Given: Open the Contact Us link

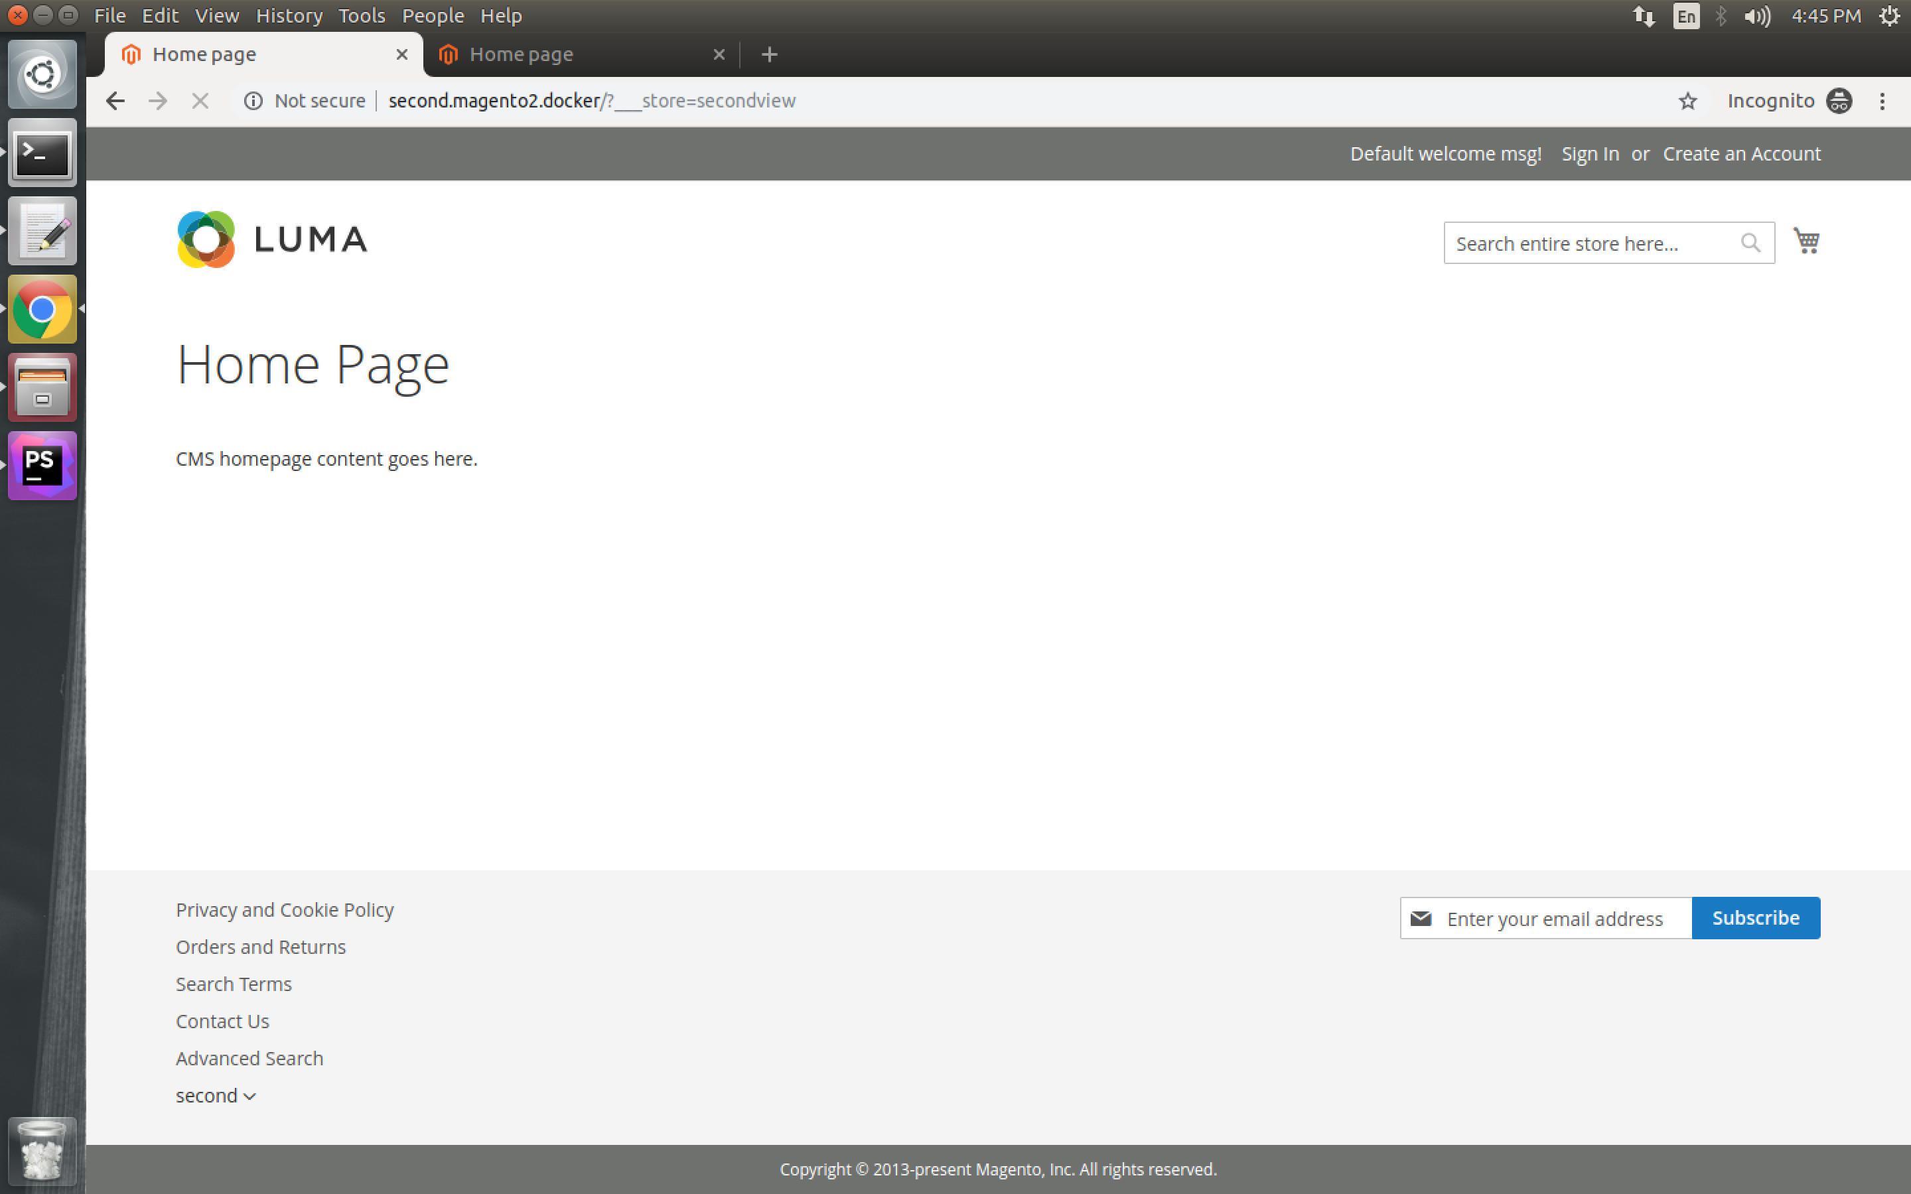Looking at the screenshot, I should pyautogui.click(x=223, y=1022).
